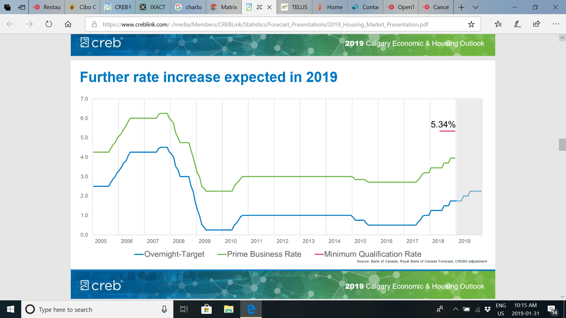Open a new tab
566x318 pixels.
point(461,7)
